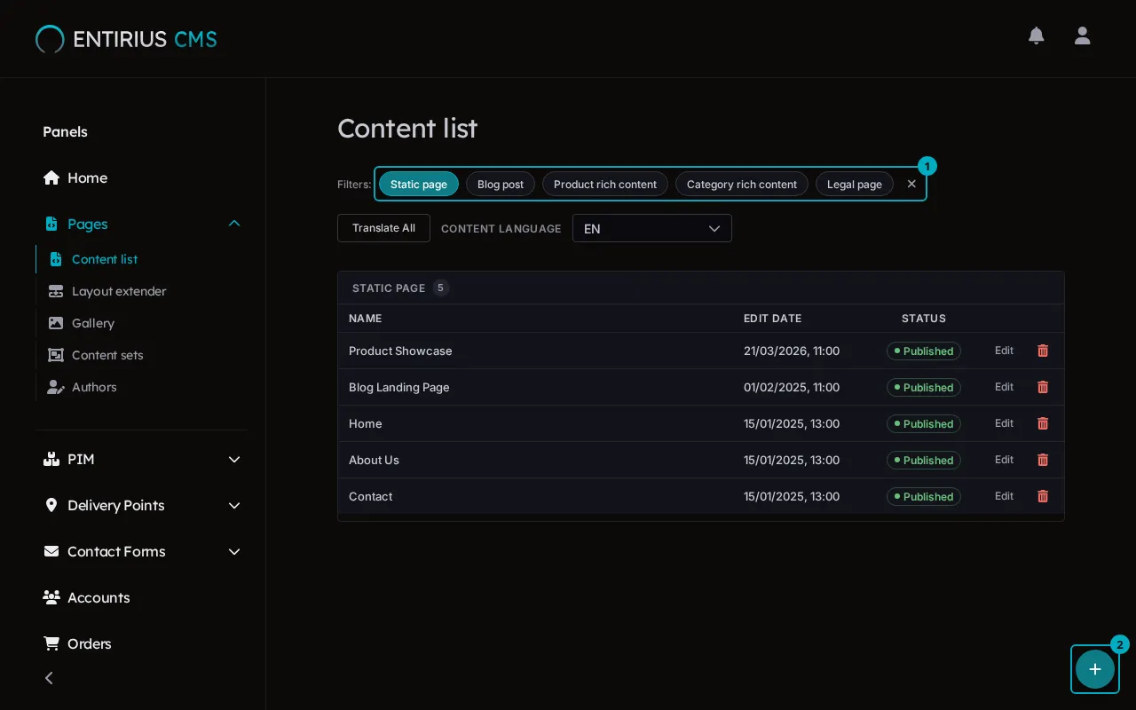The height and width of the screenshot is (710, 1136).
Task: Open the user profile icon
Action: click(1082, 35)
